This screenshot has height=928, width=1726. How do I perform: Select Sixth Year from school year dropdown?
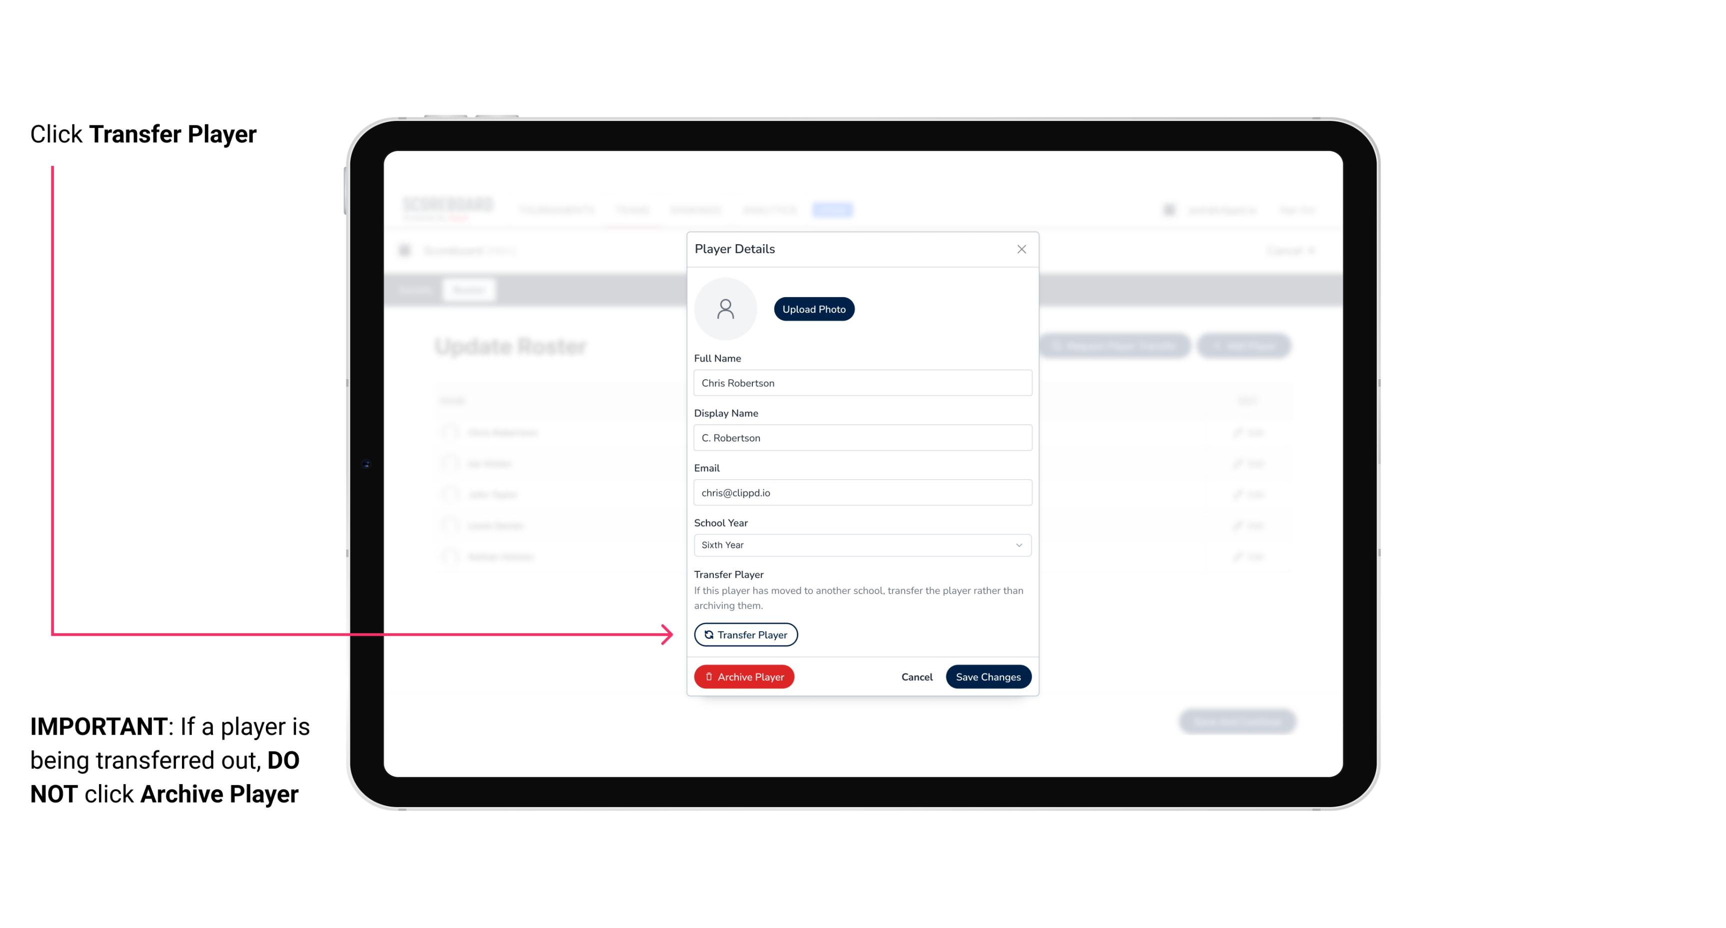(x=861, y=544)
